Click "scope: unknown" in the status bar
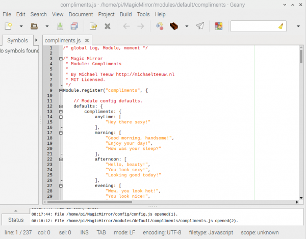 point(260,232)
